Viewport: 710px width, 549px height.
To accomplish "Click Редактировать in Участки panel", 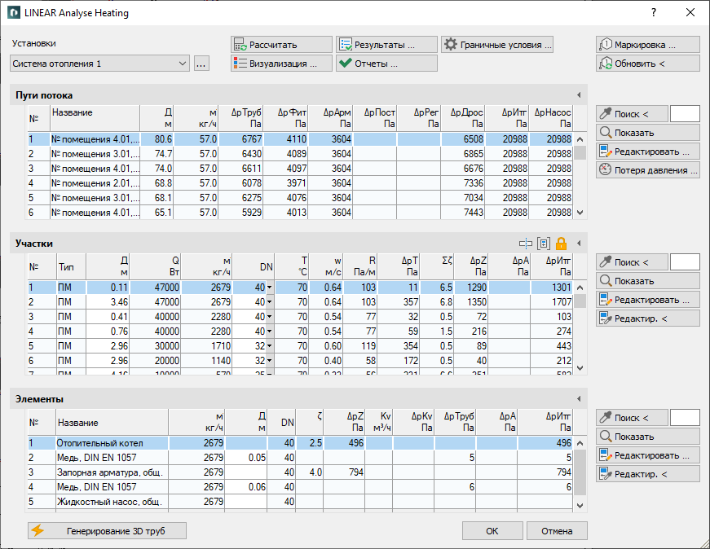I will [x=648, y=300].
